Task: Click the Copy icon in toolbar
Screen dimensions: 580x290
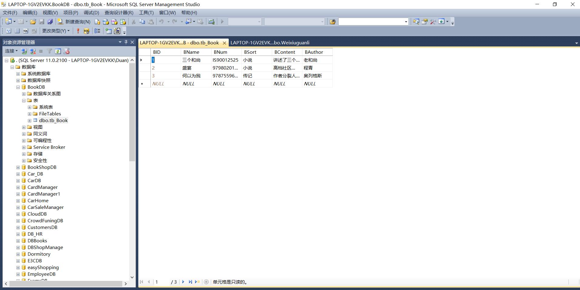Action: 142,22
